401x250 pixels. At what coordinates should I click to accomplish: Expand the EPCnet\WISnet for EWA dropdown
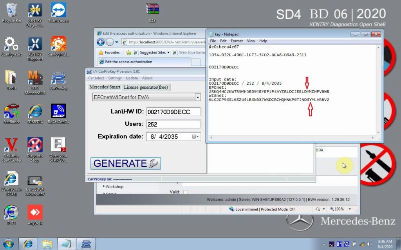198,97
